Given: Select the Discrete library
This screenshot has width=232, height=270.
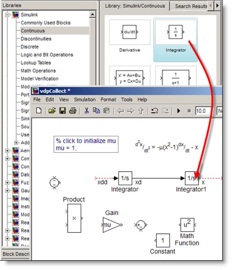Looking at the screenshot, I should coord(29,47).
